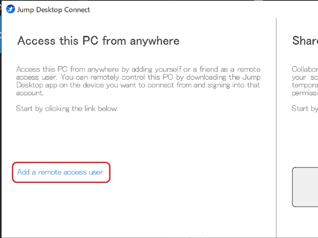Click the blank area below the remote access link
This screenshot has height=238, width=318.
click(x=119, y=211)
